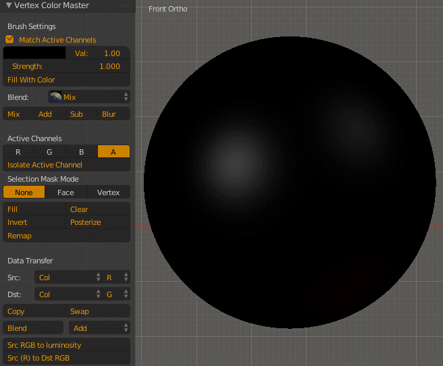Select None selection mask mode
This screenshot has height=366, width=443.
pyautogui.click(x=24, y=192)
